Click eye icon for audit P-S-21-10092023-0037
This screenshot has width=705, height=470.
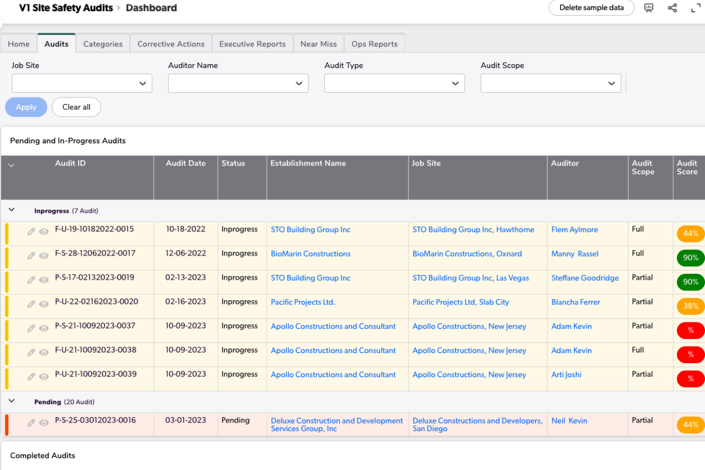point(43,328)
